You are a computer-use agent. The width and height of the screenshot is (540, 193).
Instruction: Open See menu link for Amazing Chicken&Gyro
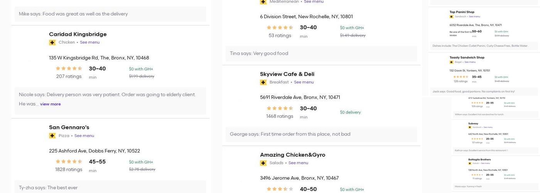[x=298, y=163]
